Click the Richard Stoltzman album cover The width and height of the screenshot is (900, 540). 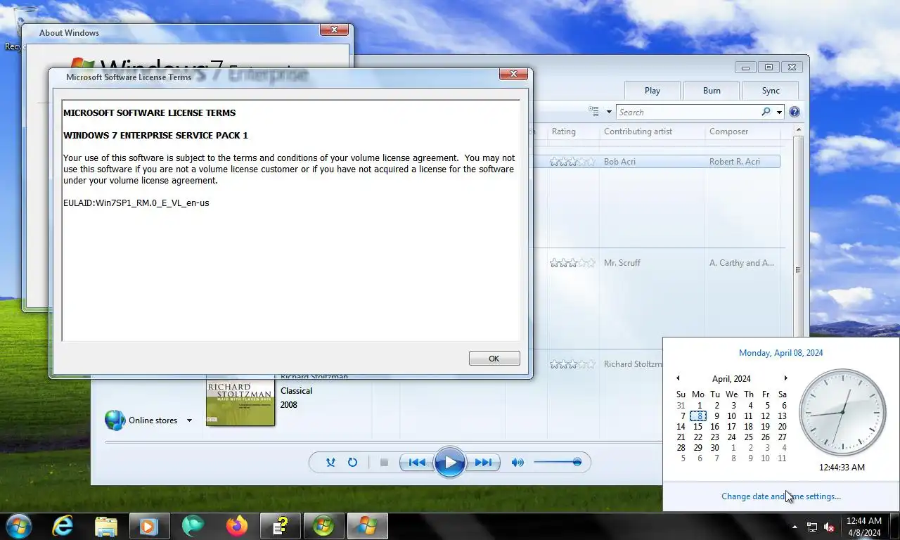click(240, 403)
